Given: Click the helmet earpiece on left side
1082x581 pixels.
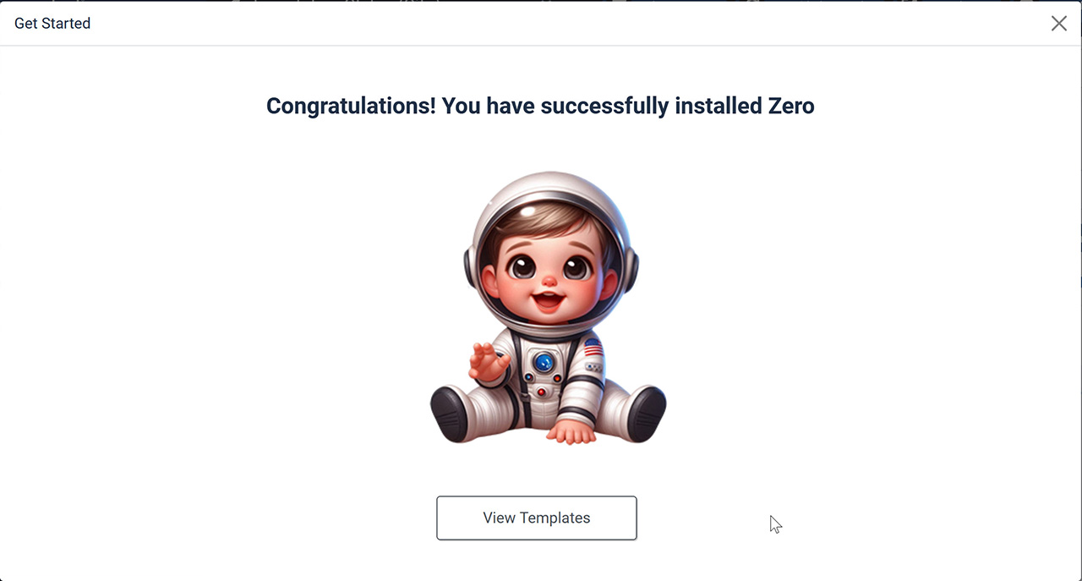Looking at the screenshot, I should coord(468,267).
